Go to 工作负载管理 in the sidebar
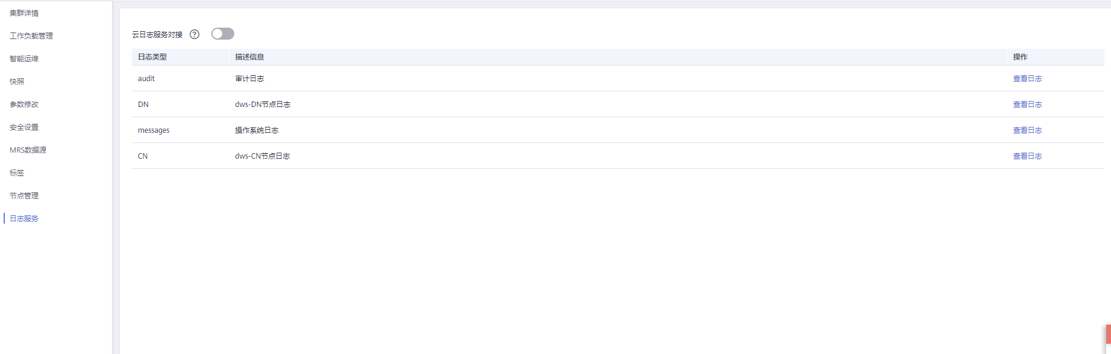 (x=31, y=36)
